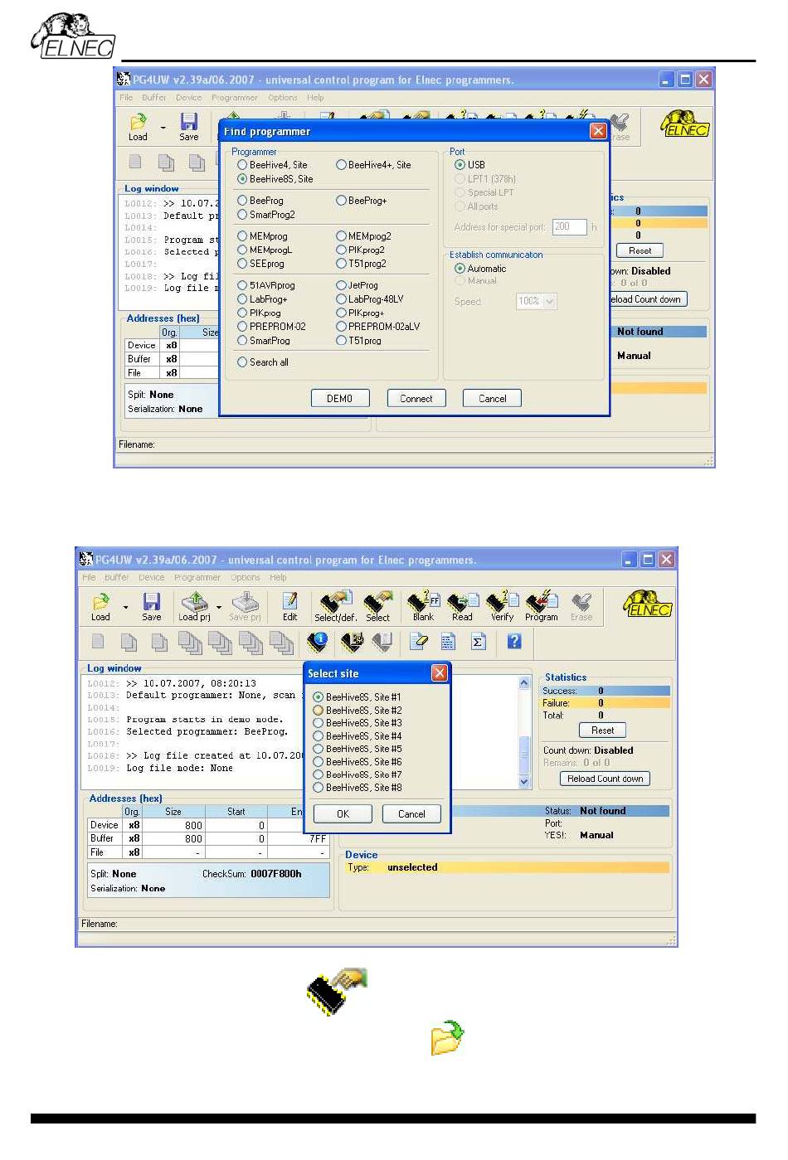Open Device menu in the lower window
This screenshot has width=788, height=1160.
pos(151,577)
